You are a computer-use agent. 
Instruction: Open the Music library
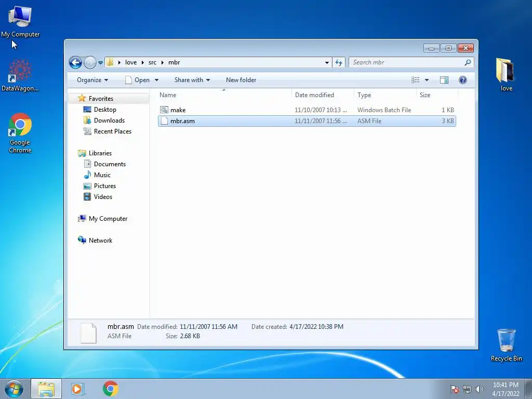(x=102, y=175)
